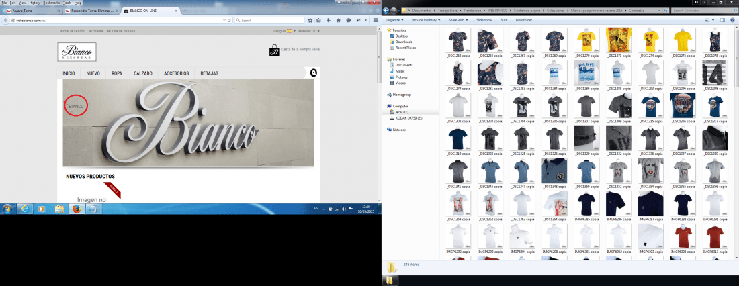Select the ROPA navigation item

tap(117, 73)
